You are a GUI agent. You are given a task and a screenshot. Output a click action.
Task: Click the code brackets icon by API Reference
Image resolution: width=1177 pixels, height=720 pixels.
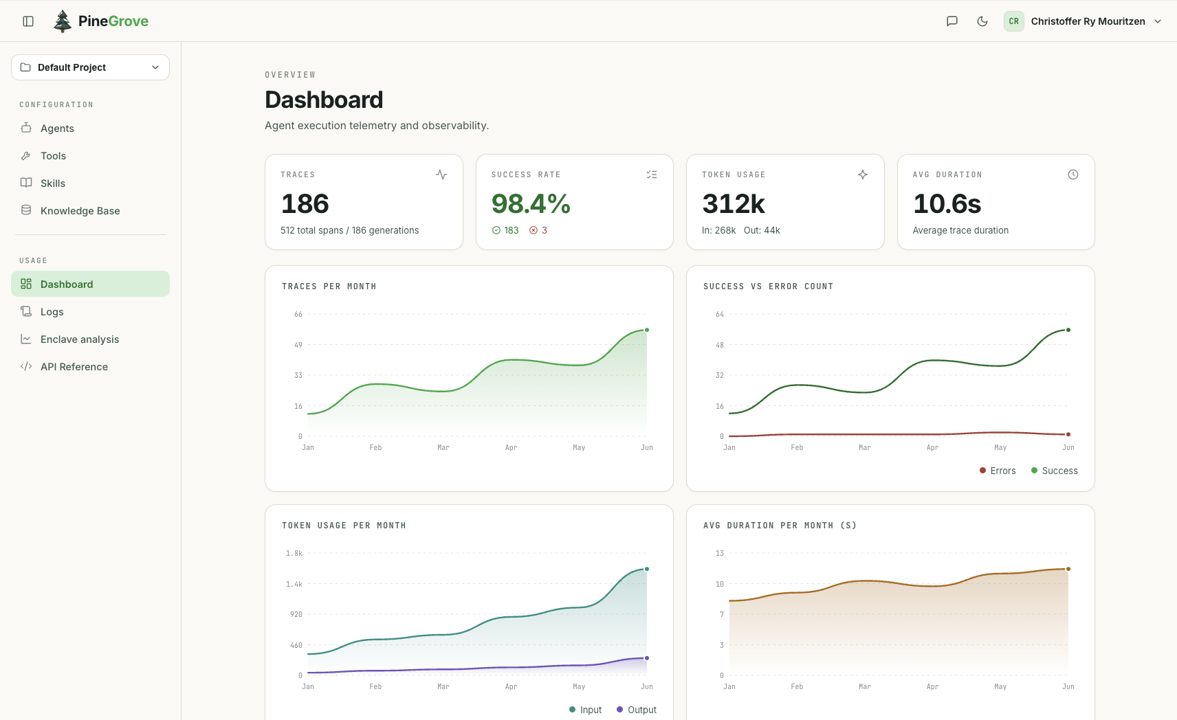26,366
